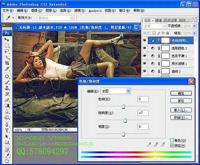Click the 存储(S)... save button
The height and width of the screenshot is (165, 200).
(x=180, y=118)
